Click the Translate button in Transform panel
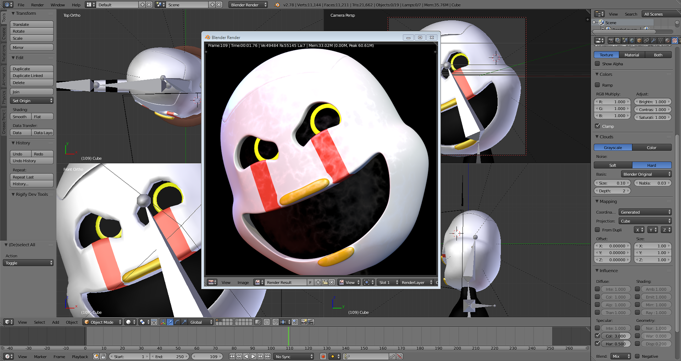This screenshot has height=361, width=681. [x=32, y=24]
